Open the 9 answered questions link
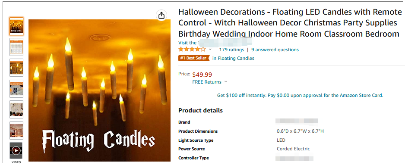The height and width of the screenshot is (165, 405). coord(275,50)
